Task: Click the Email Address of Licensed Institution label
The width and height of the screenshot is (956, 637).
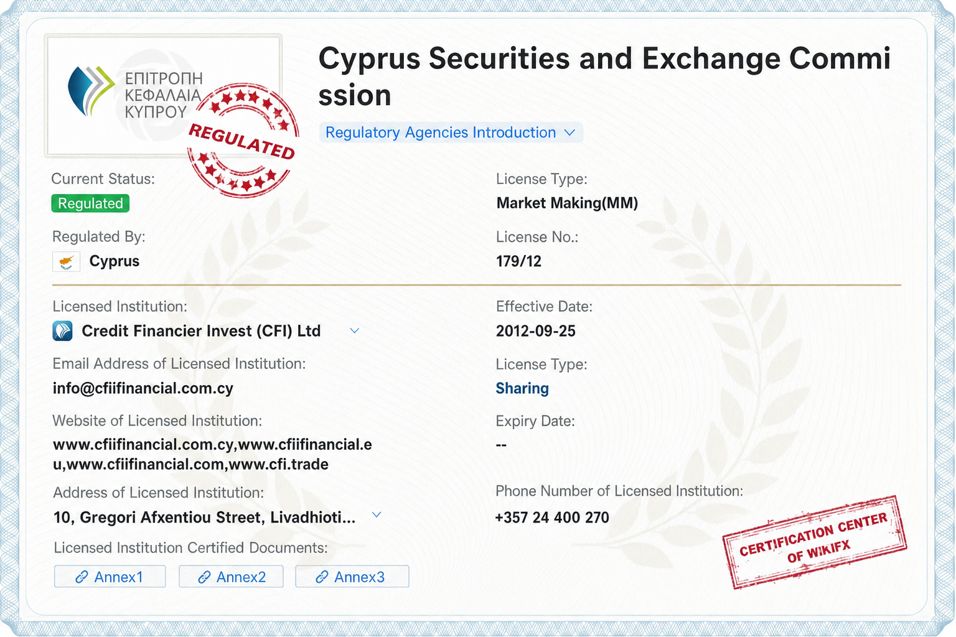Action: (179, 364)
